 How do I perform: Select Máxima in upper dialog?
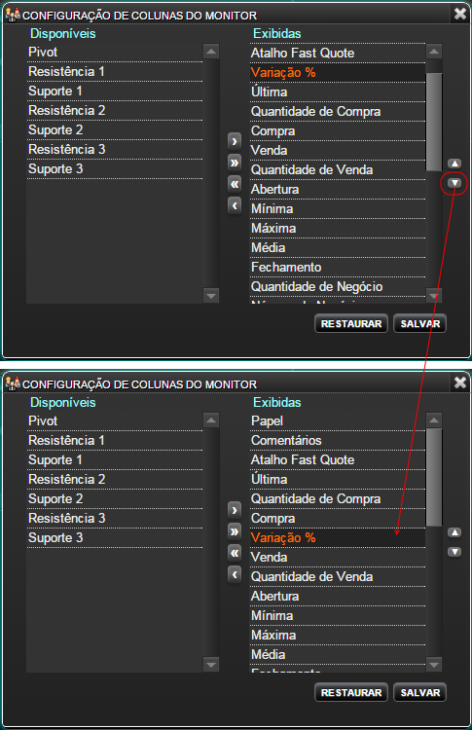338,229
